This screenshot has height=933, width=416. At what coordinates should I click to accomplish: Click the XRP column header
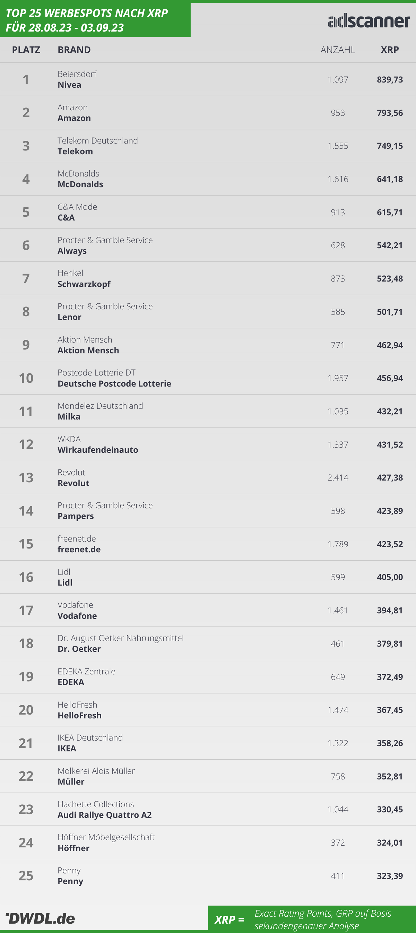390,50
